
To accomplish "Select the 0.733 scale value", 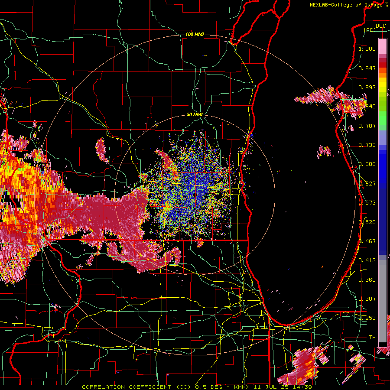I will pos(367,145).
